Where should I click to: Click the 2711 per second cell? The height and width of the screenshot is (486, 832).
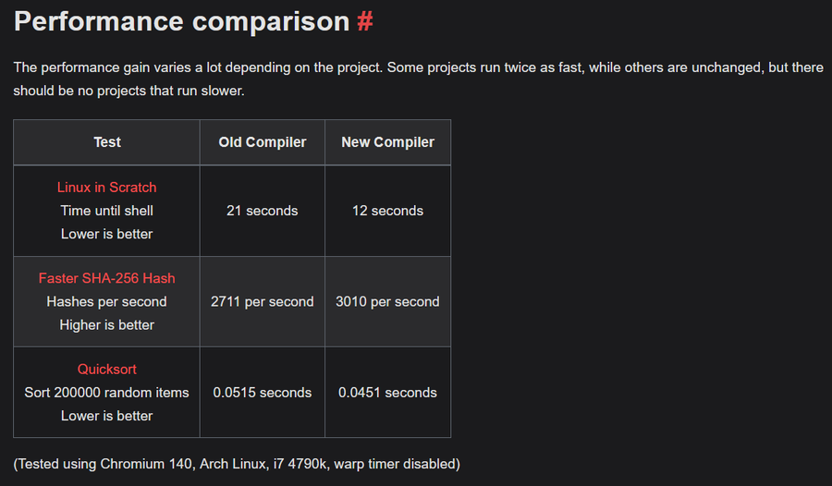(263, 301)
